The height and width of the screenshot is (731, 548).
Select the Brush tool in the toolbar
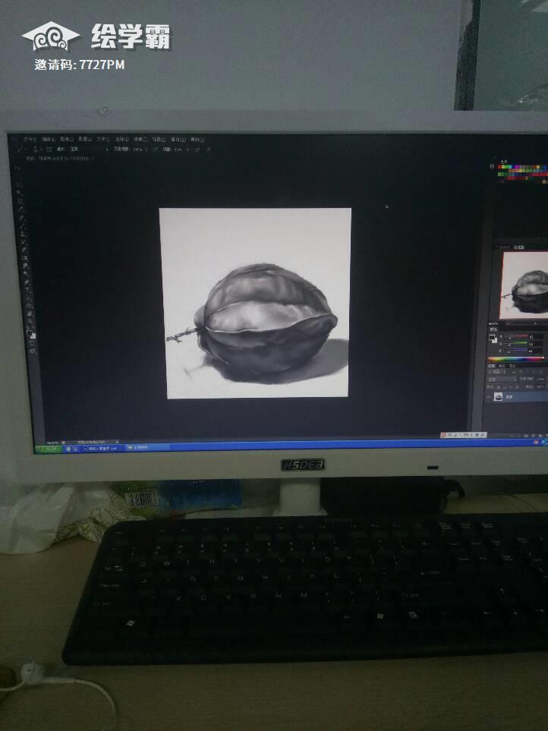21,226
